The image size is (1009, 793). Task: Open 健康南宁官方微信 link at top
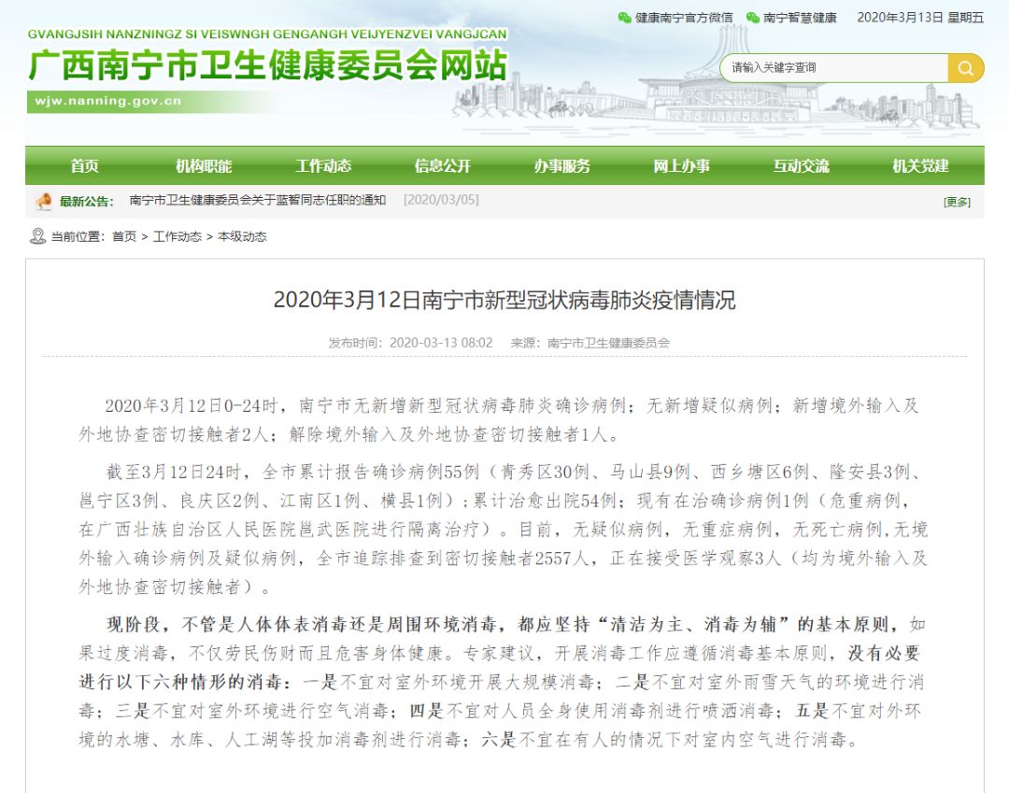pyautogui.click(x=684, y=18)
